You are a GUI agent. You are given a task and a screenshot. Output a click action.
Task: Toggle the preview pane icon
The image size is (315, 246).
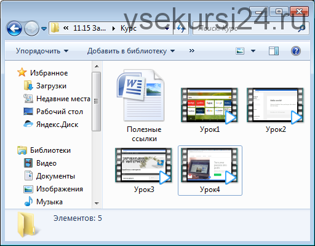click(x=274, y=51)
